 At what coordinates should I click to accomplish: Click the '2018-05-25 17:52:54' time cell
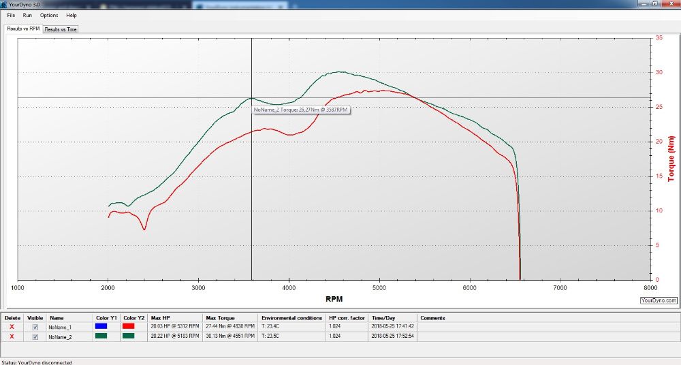(393, 336)
